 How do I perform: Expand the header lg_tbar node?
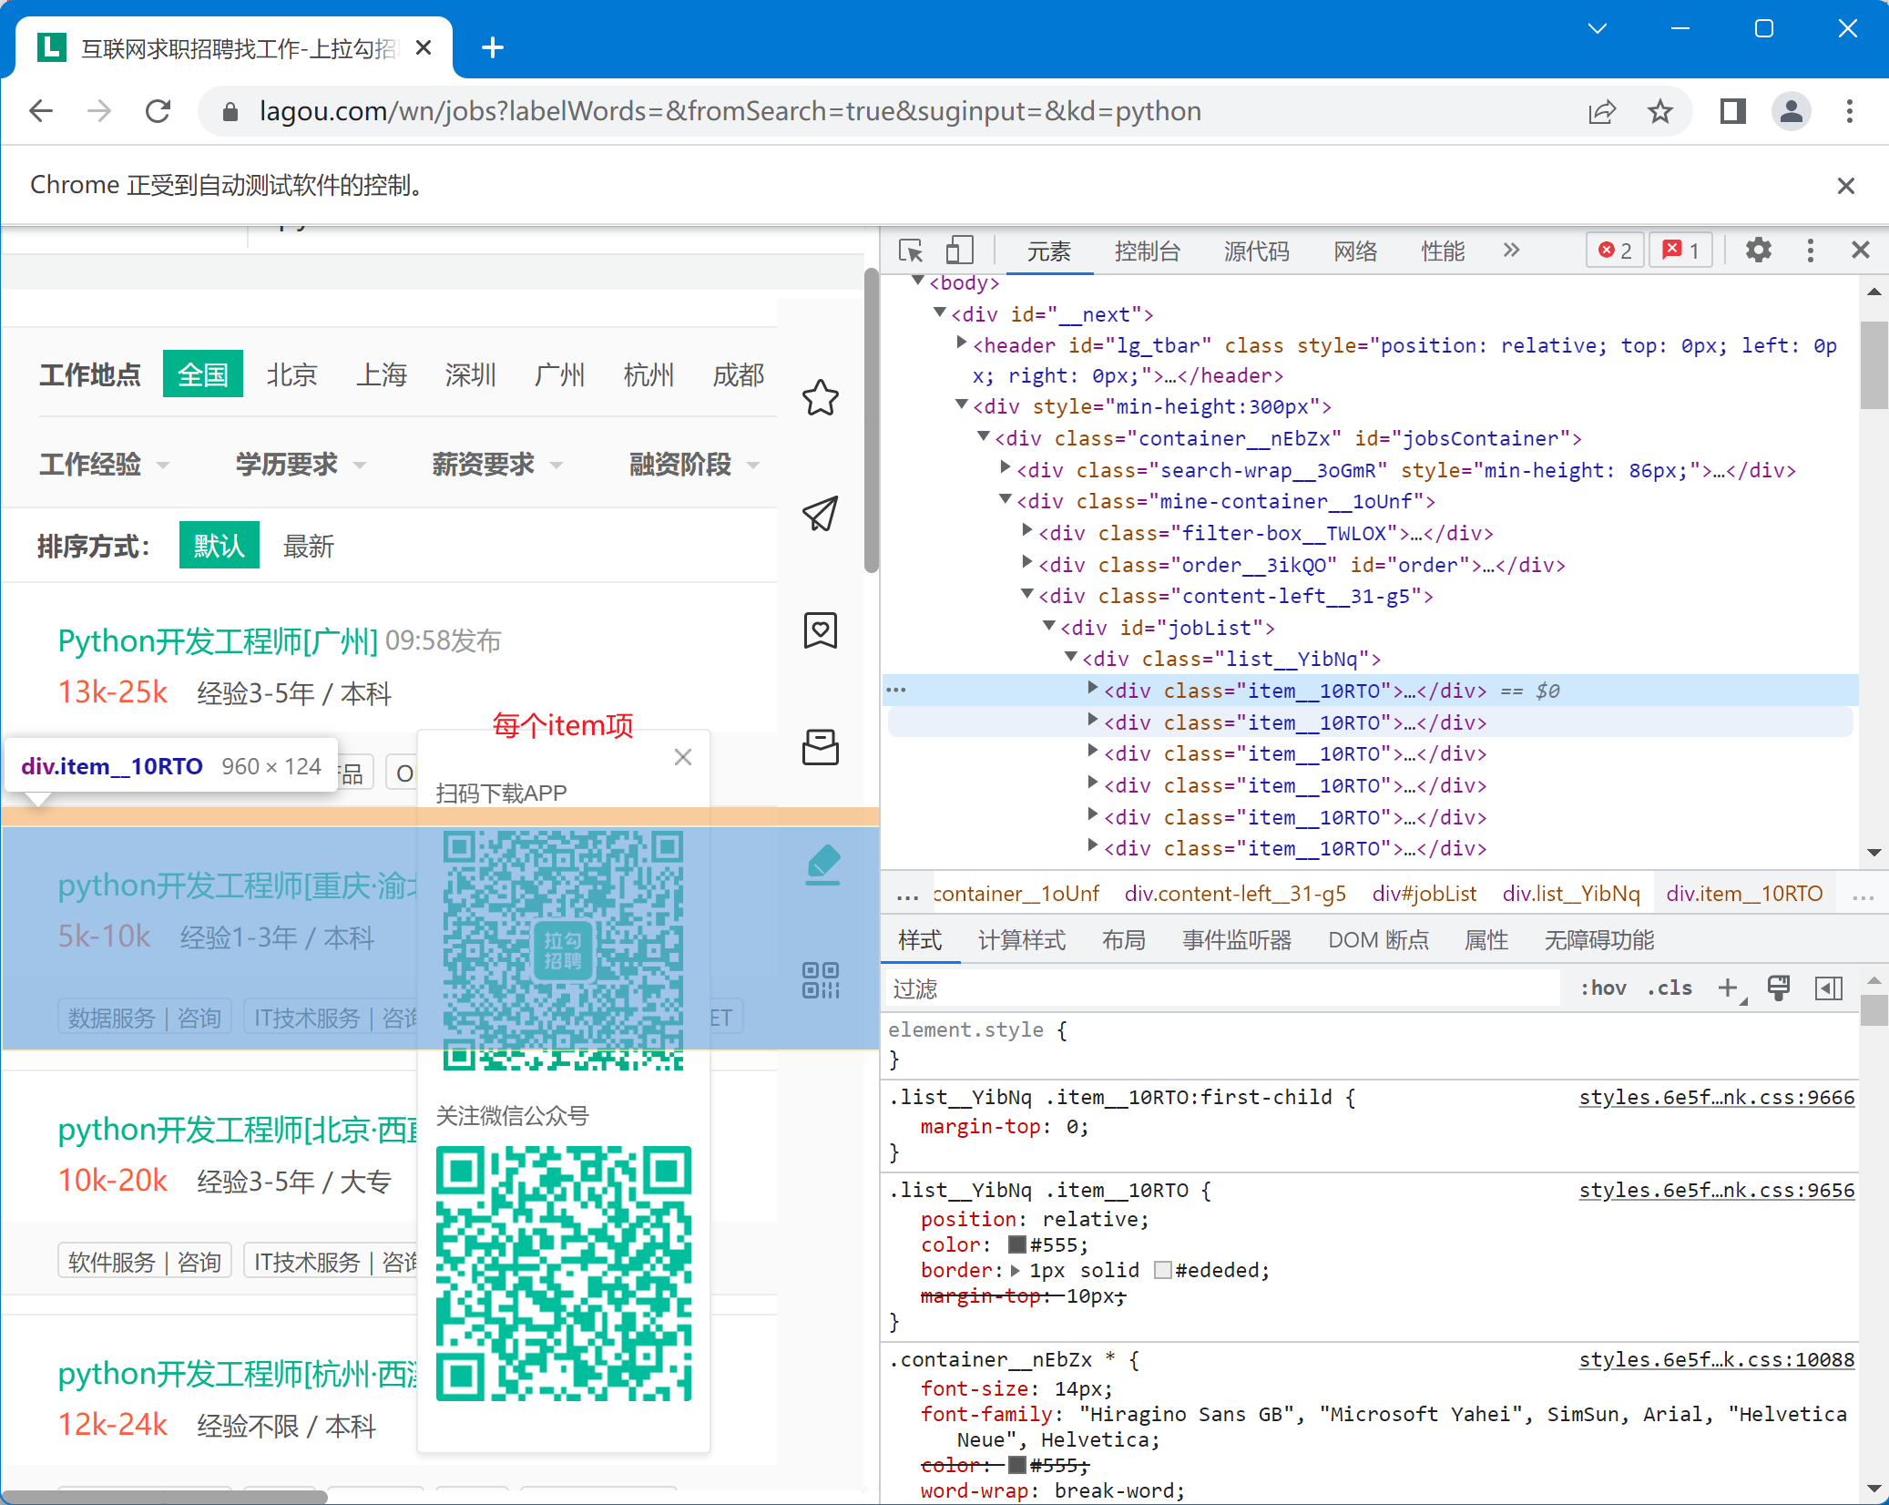tap(962, 343)
